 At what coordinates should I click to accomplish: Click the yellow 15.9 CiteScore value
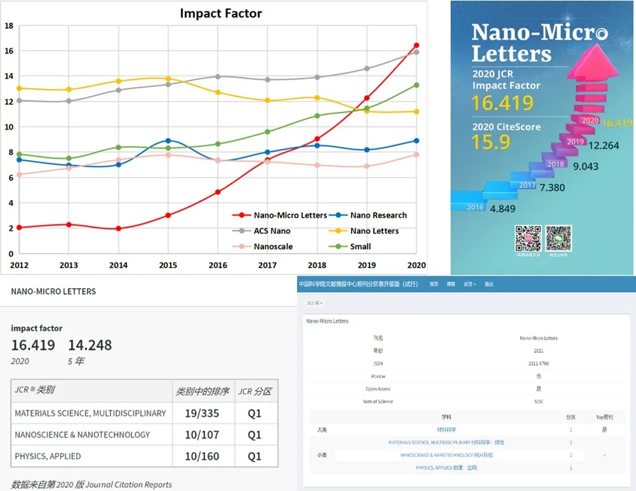(x=490, y=142)
